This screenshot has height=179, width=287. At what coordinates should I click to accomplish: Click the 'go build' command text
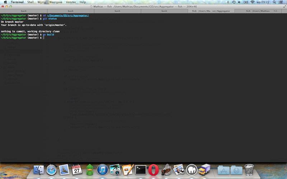click(48, 34)
